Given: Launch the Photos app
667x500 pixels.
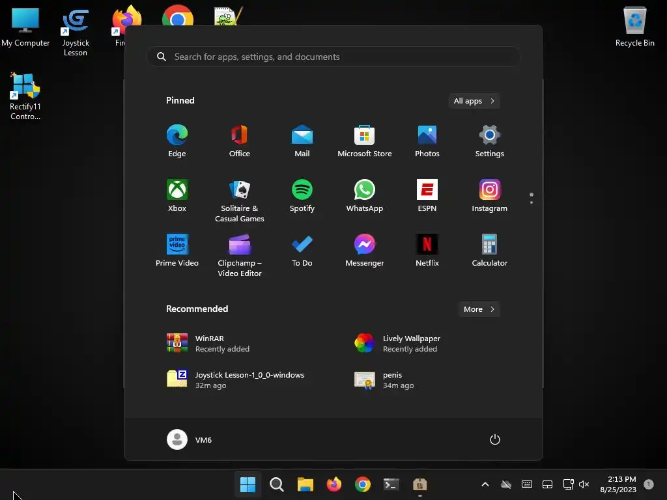Looking at the screenshot, I should coord(427,141).
